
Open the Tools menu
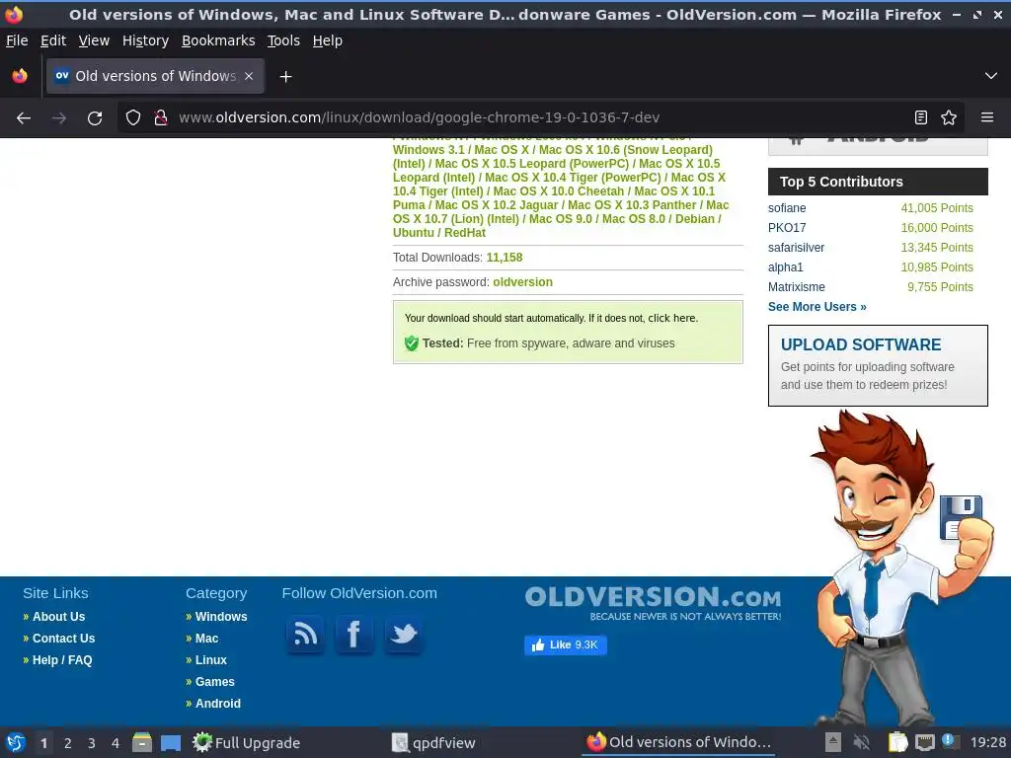pyautogui.click(x=283, y=40)
